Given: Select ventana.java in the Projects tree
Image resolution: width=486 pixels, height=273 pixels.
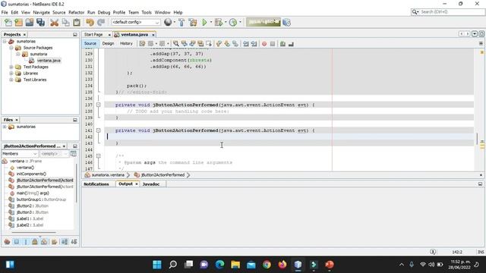Looking at the screenshot, I should click(x=49, y=61).
